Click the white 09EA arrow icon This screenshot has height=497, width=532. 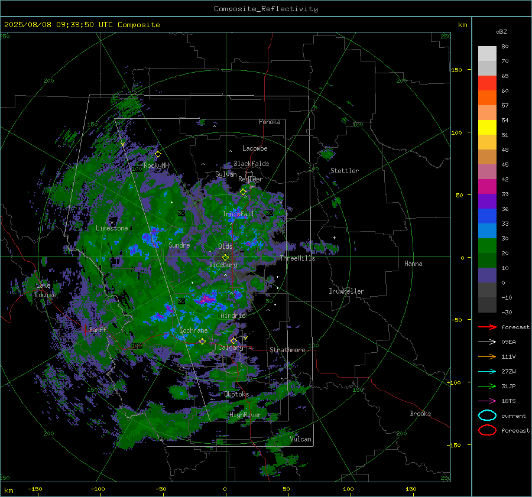pos(487,342)
